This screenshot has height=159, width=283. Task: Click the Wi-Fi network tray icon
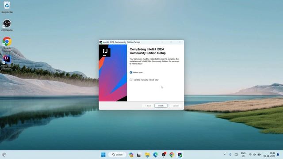click(x=250, y=155)
